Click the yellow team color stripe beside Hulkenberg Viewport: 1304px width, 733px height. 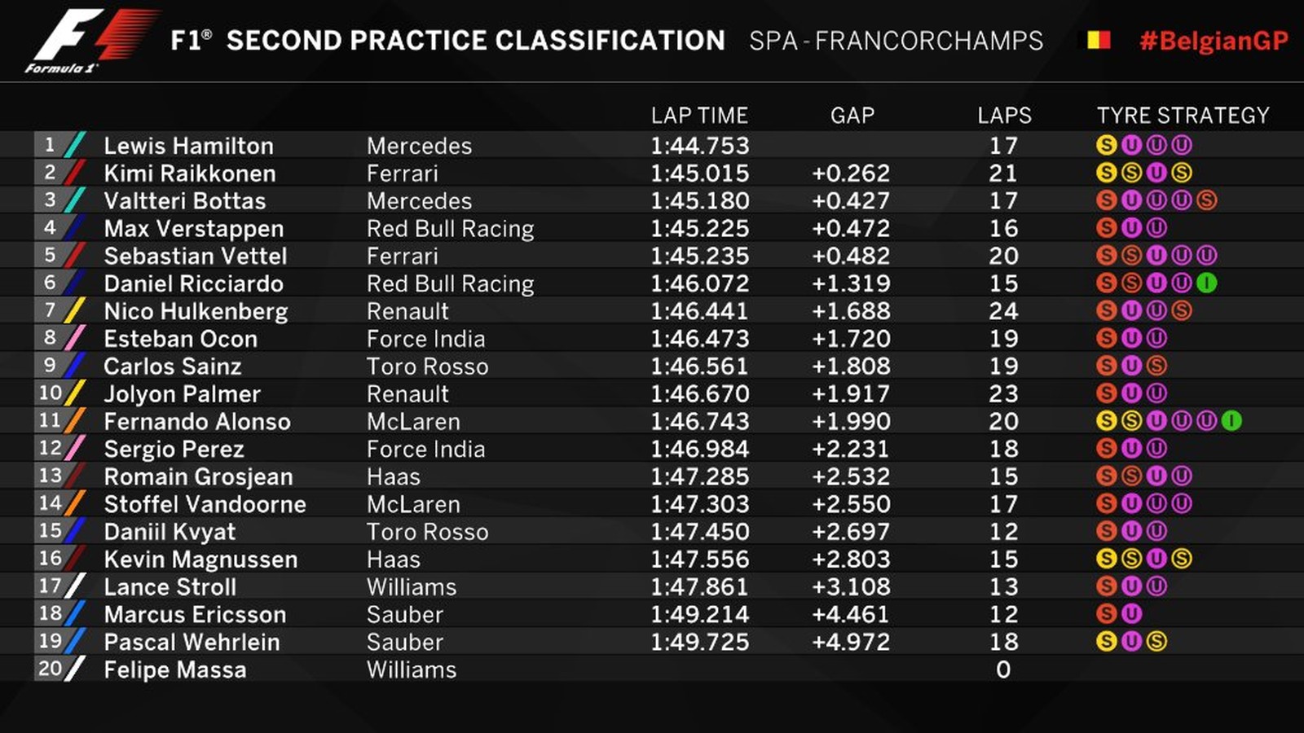[75, 311]
